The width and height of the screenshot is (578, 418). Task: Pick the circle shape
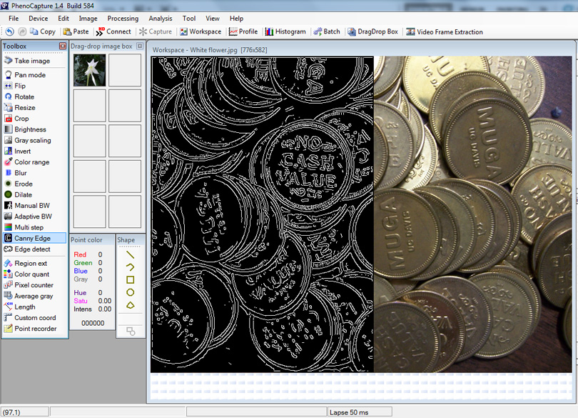(131, 292)
